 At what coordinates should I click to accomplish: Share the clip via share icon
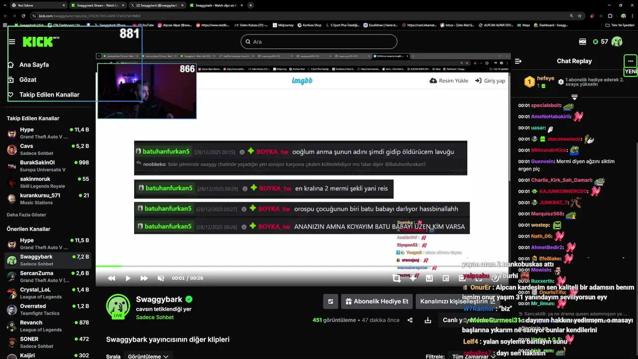click(410, 320)
